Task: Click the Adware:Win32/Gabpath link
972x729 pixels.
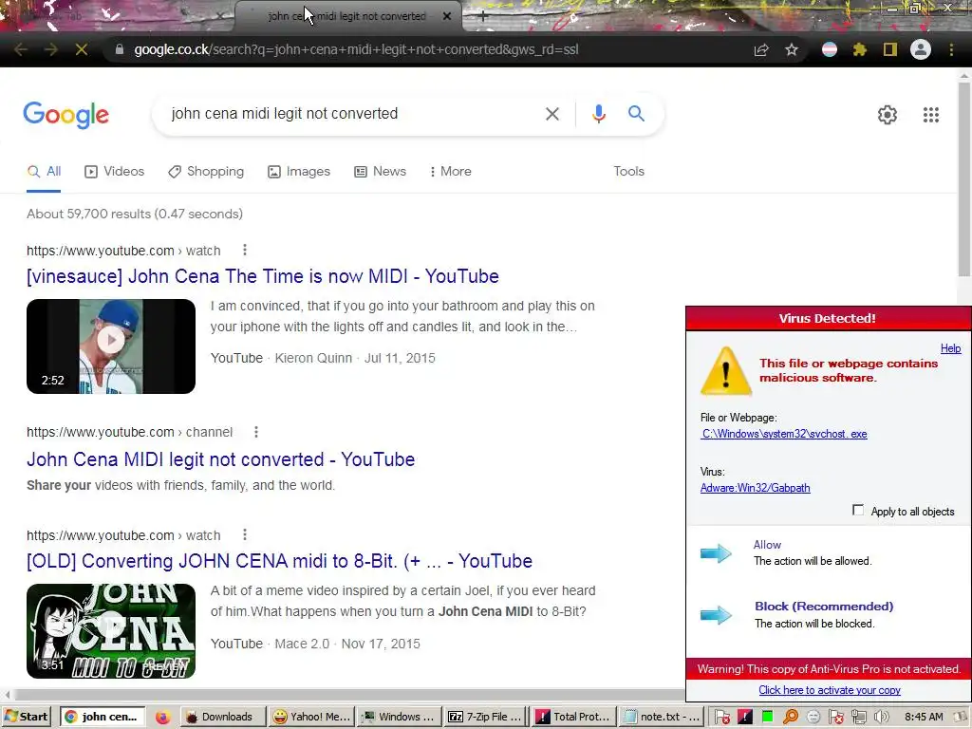Action: click(755, 488)
